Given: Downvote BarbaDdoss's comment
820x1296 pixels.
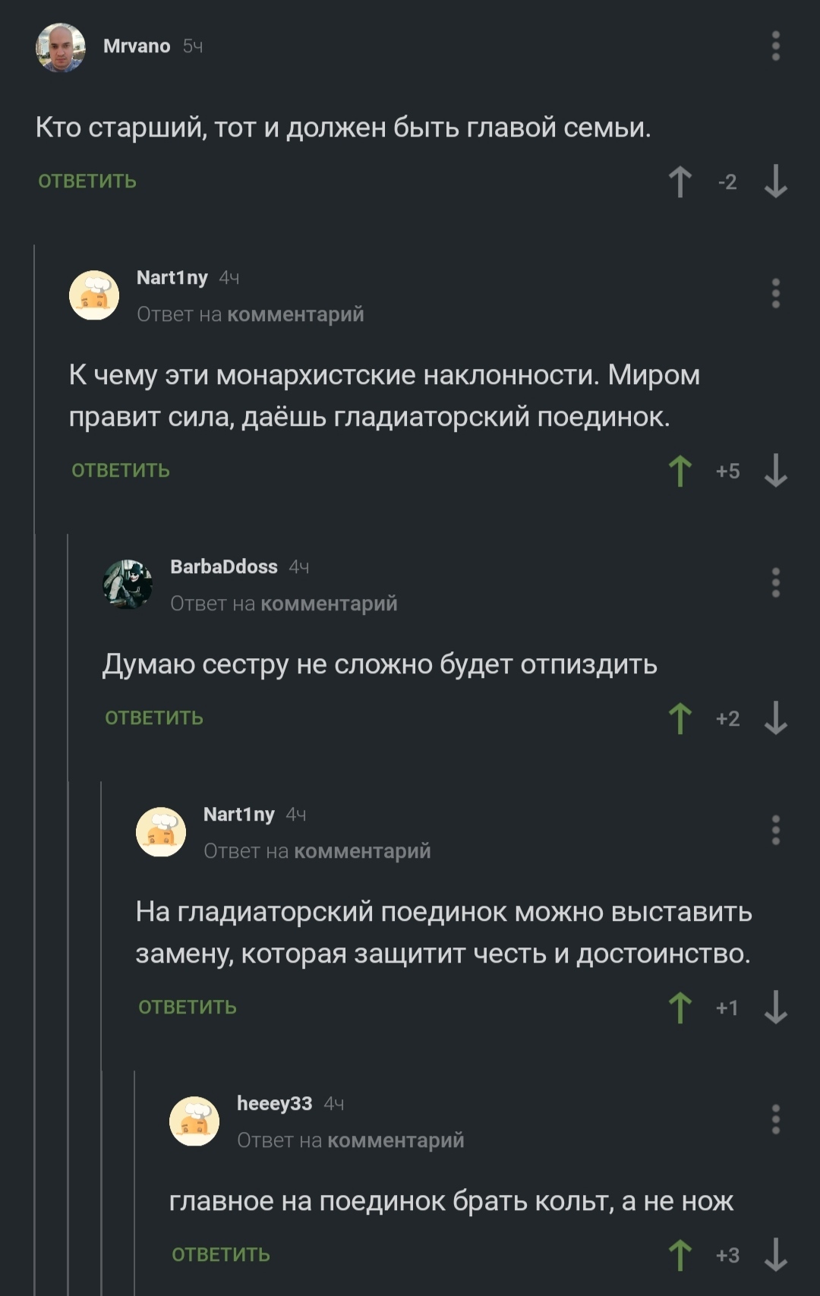Looking at the screenshot, I should click(x=775, y=719).
